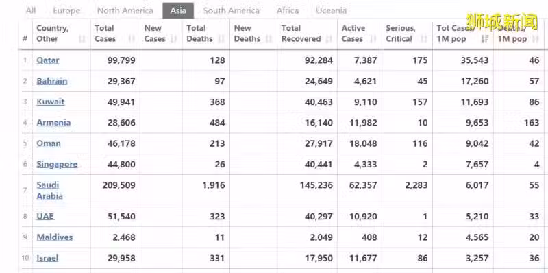Image resolution: width=548 pixels, height=273 pixels.
Task: Sort by Total Recovered arrow icon
Action: point(329,39)
